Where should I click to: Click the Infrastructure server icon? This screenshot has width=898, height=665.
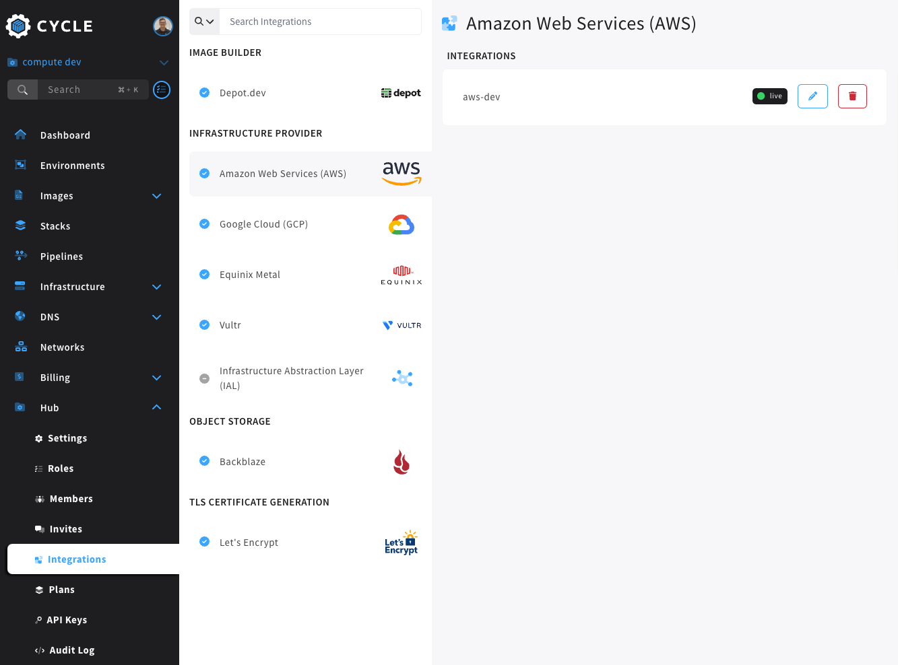click(x=20, y=286)
